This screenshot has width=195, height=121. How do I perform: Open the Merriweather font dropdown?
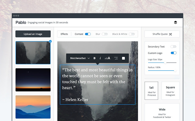80,58
